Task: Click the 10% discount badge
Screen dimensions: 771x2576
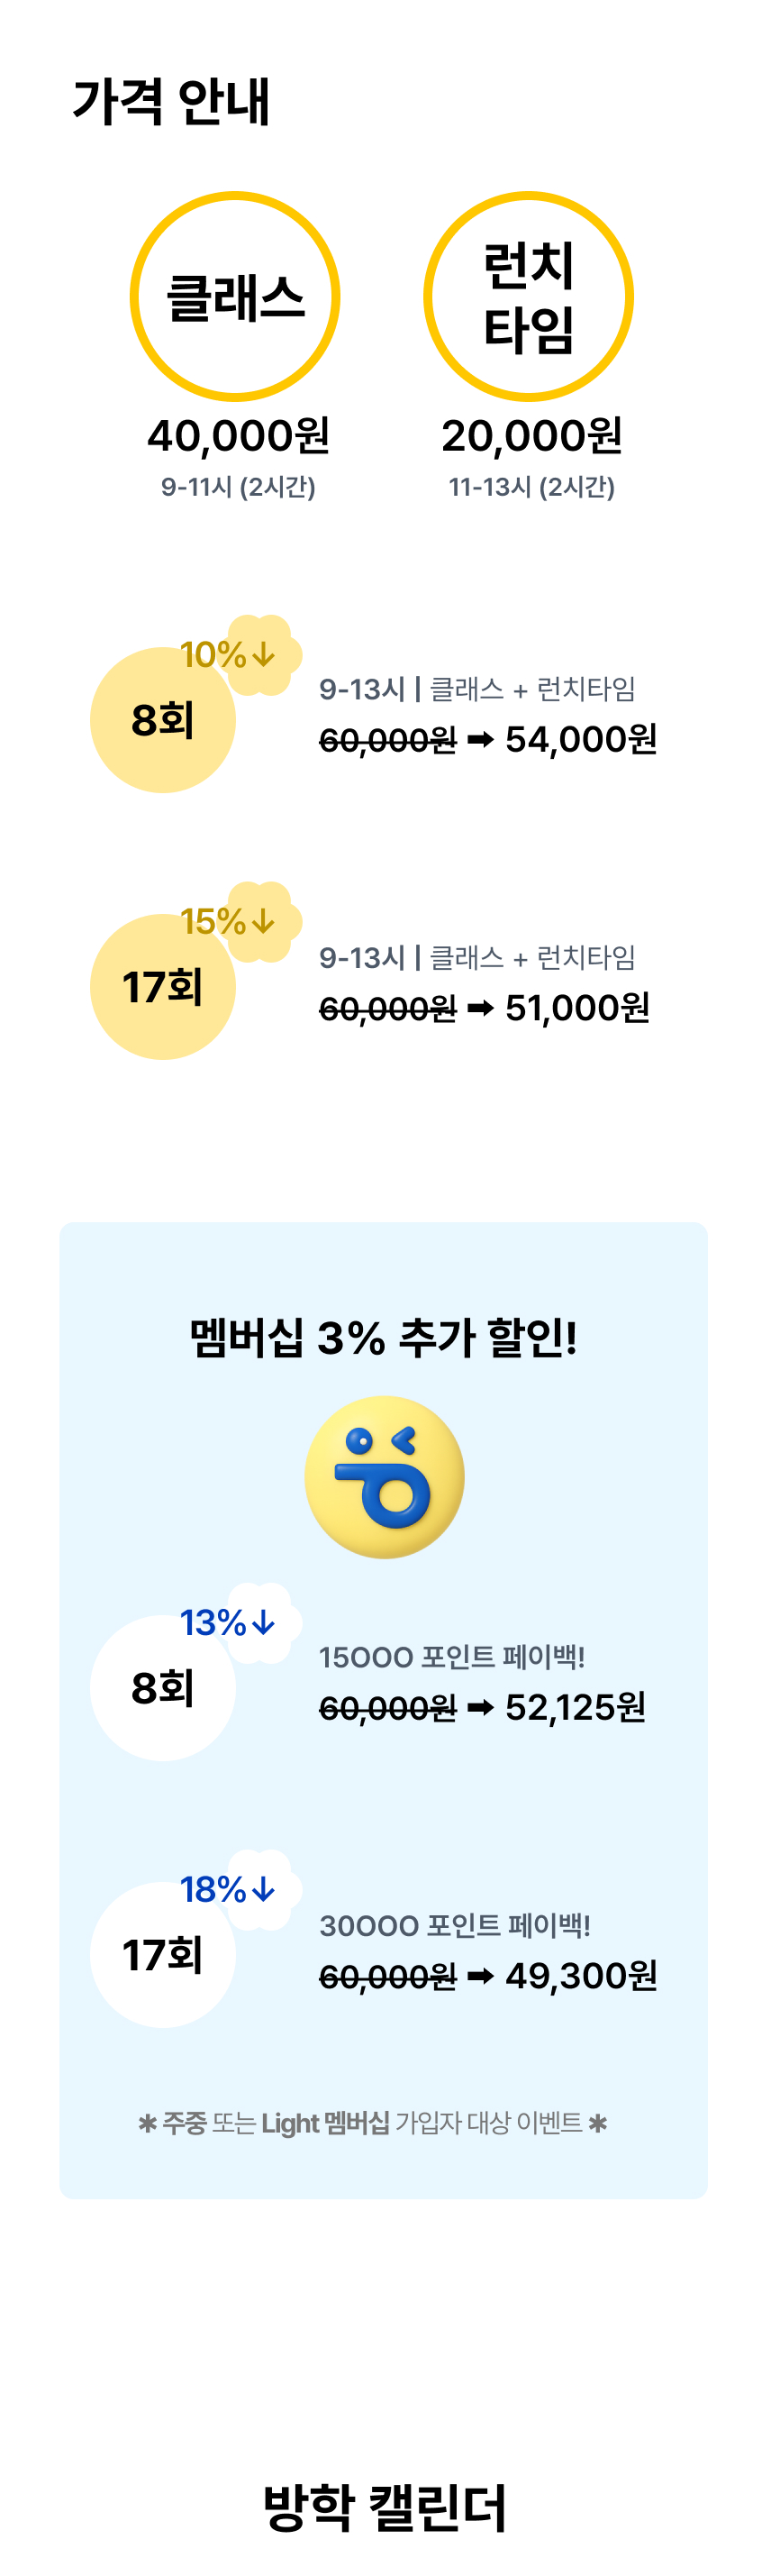Action: coord(240,655)
